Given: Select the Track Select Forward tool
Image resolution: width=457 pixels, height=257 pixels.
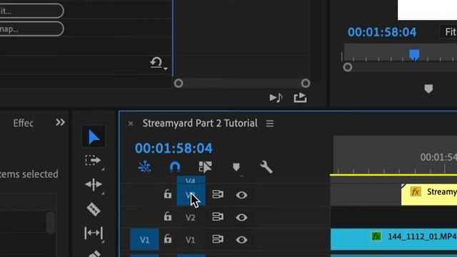Looking at the screenshot, I should (x=93, y=161).
